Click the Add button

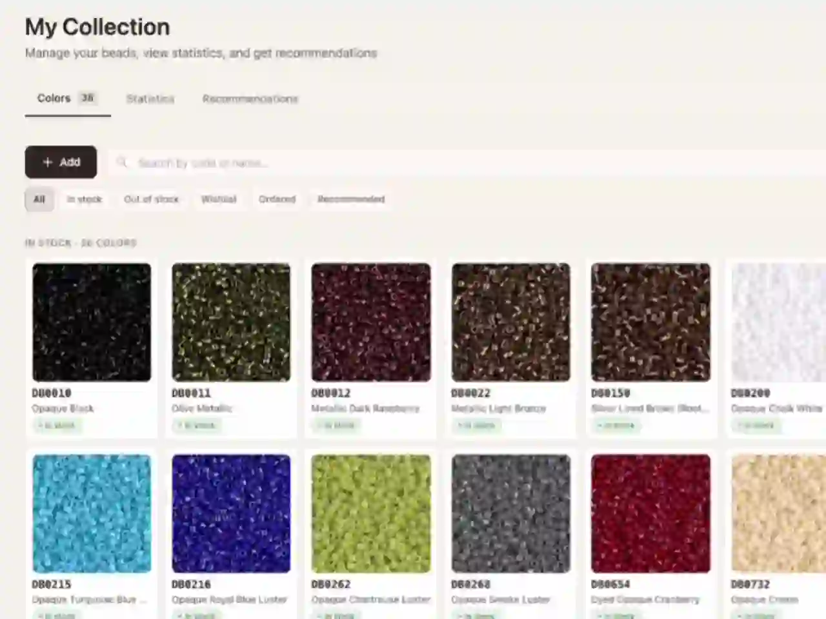coord(61,162)
